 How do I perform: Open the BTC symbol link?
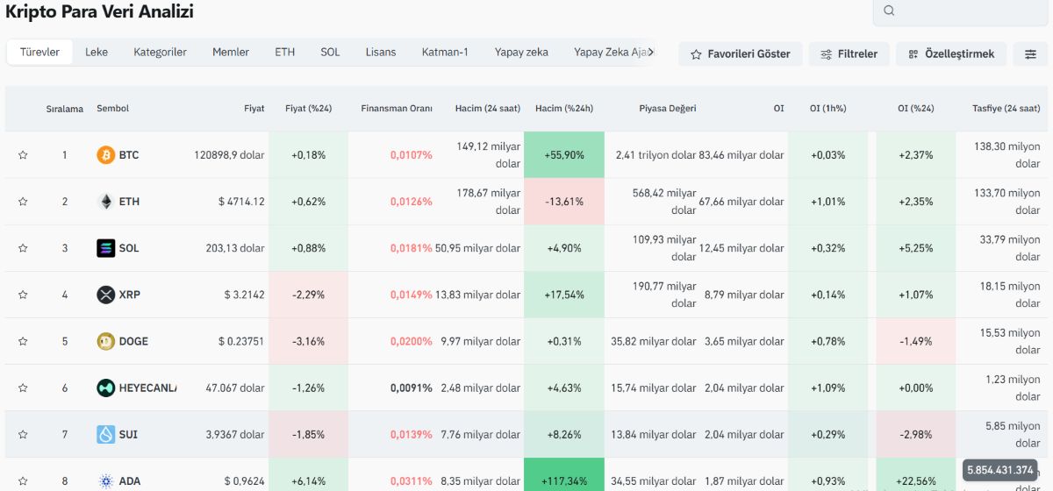pos(129,155)
